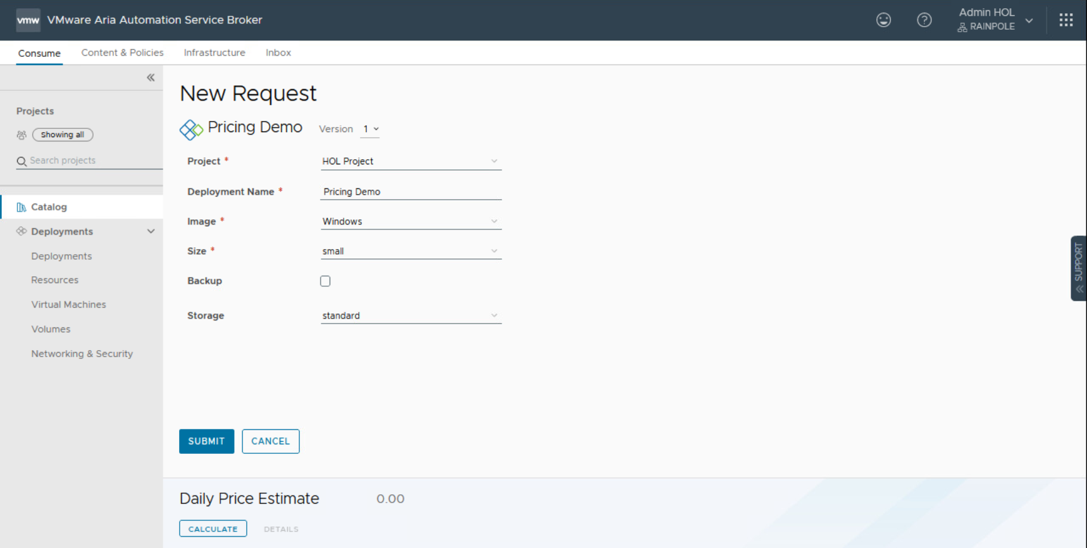This screenshot has width=1087, height=548.
Task: Click the VMware logo icon
Action: pos(28,20)
